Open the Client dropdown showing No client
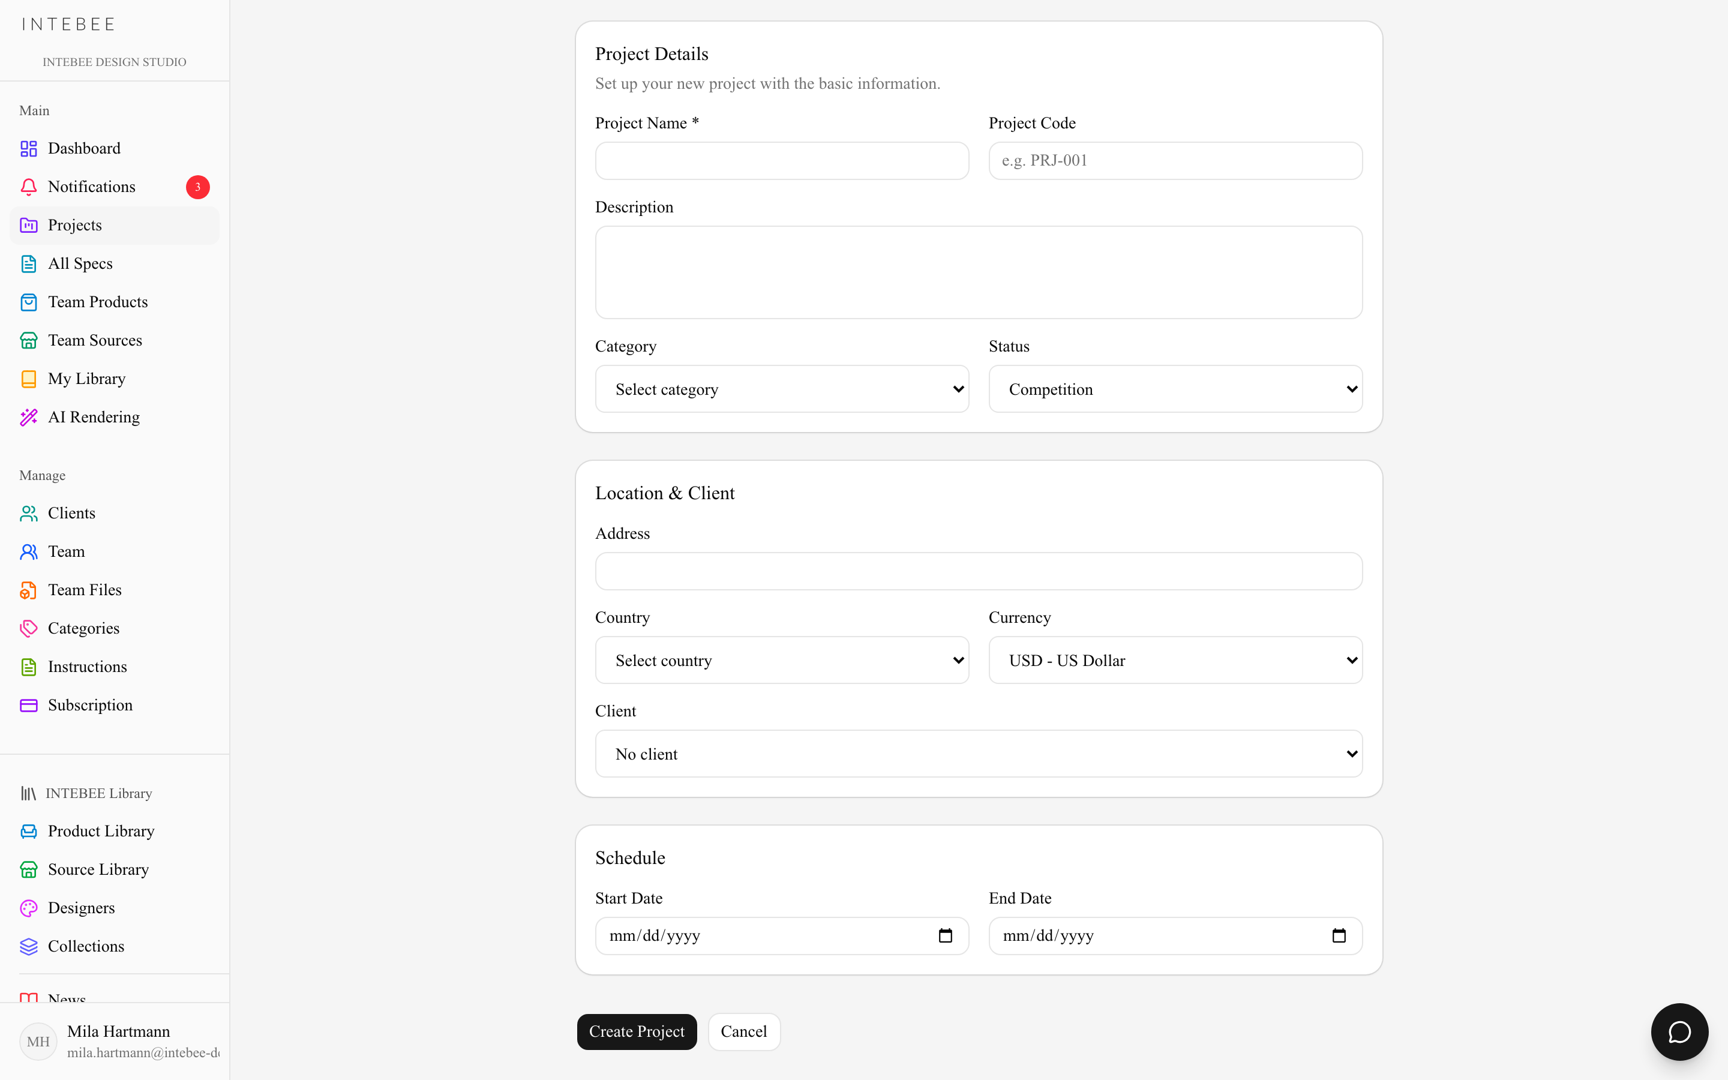This screenshot has width=1728, height=1080. [979, 754]
